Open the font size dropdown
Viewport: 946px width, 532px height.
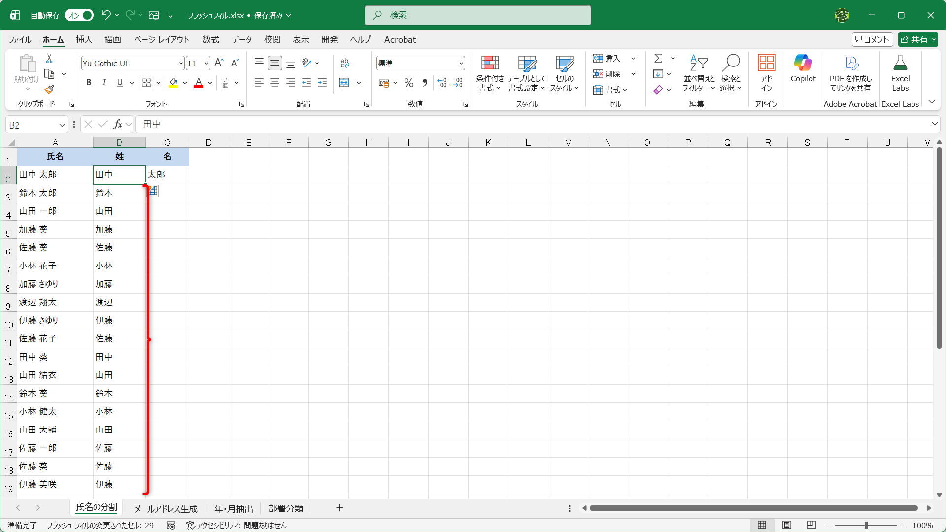[x=206, y=63]
